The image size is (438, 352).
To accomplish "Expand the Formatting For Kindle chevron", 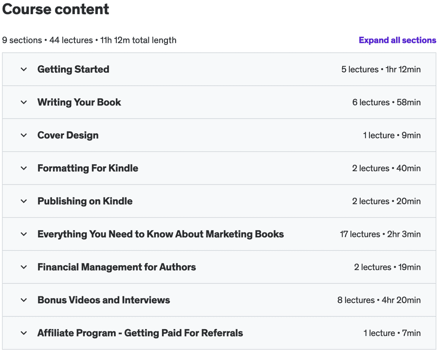I will click(24, 168).
